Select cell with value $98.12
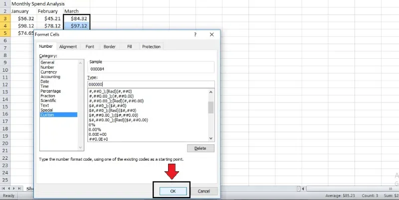The height and width of the screenshot is (200, 399). (x=23, y=26)
